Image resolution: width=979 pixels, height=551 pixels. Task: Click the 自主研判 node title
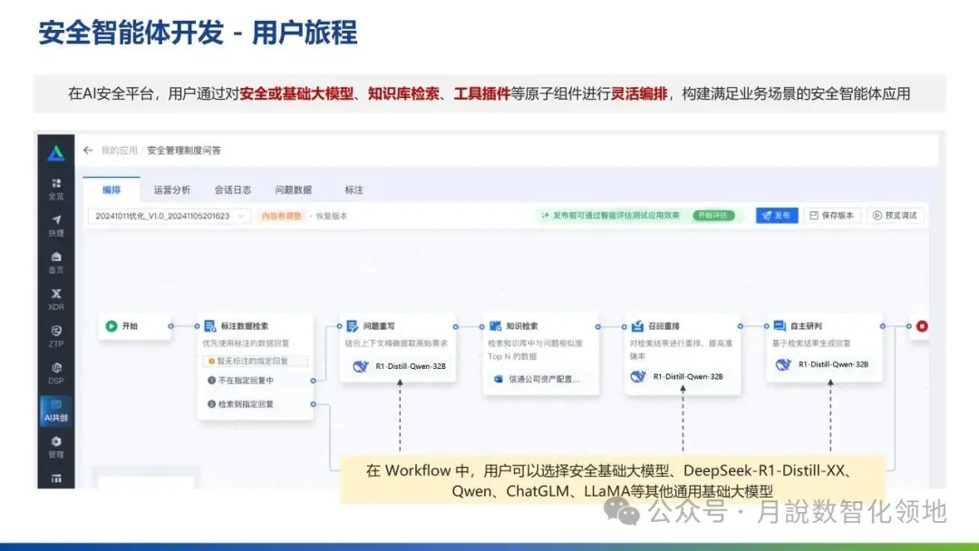[806, 325]
